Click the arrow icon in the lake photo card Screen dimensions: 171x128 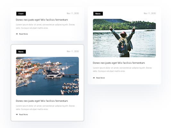pos(94,78)
